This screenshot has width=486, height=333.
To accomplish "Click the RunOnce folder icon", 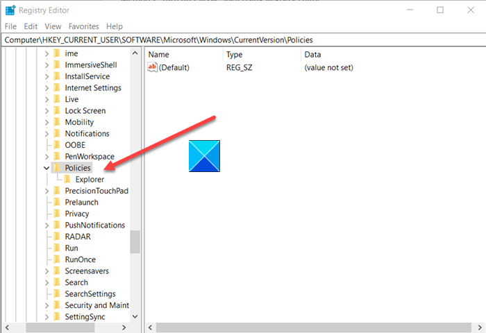I will (x=57, y=259).
